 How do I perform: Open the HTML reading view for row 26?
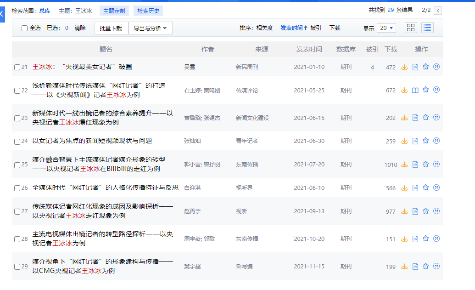coord(415,188)
